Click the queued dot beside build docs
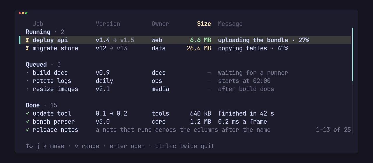This screenshot has height=163, width=373. tap(27, 73)
